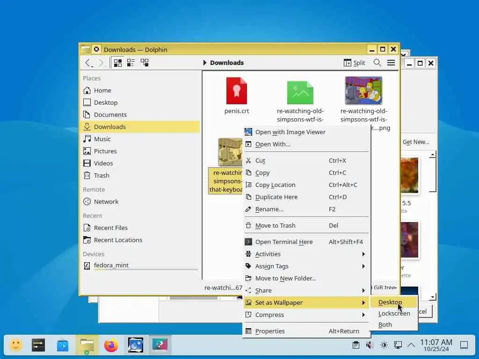Click the Downloads breadcrumb in location bar
Viewport: 479px width, 359px height.
pyautogui.click(x=227, y=63)
